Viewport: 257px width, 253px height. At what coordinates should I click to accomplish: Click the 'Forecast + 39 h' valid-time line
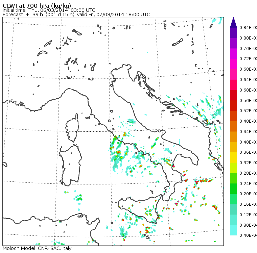tap(76, 15)
